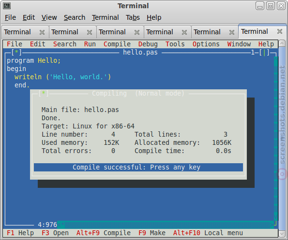The height and width of the screenshot is (240, 288).
Task: Open the outer terminal Search menu
Action: coord(75,17)
